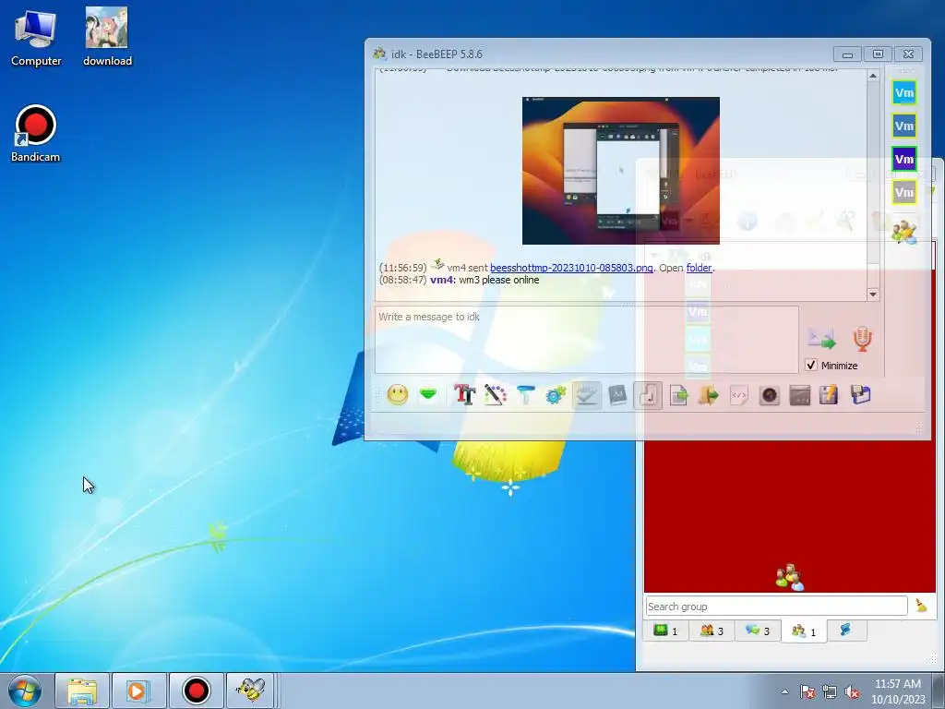Click send file icon (page with green arrow)

[x=678, y=395]
